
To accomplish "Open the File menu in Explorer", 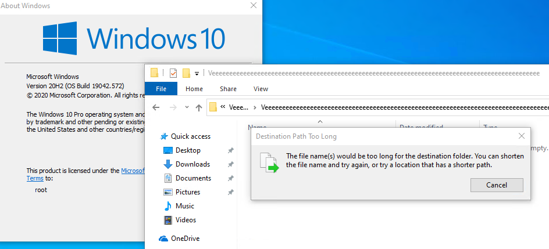I will click(161, 89).
